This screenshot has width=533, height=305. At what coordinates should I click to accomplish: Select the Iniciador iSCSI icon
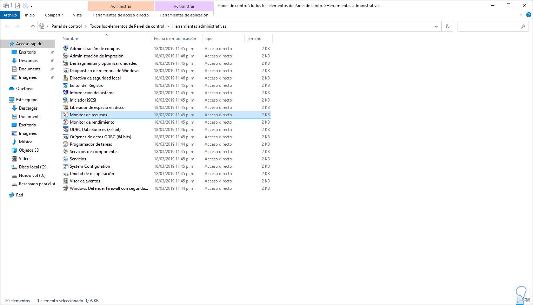(x=66, y=100)
